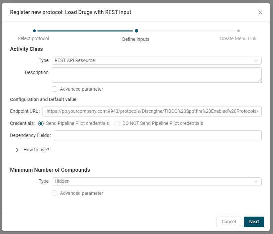Check Advanced parameter under Minimum Number of Compounds
Image resolution: width=273 pixels, height=234 pixels.
tap(55, 193)
